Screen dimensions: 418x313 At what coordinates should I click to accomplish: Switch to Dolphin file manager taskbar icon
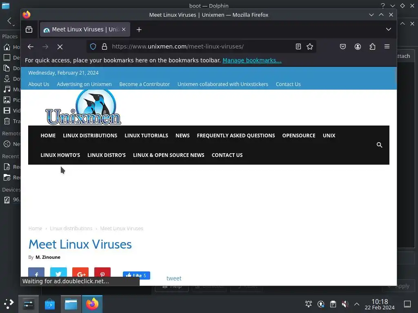click(x=71, y=304)
